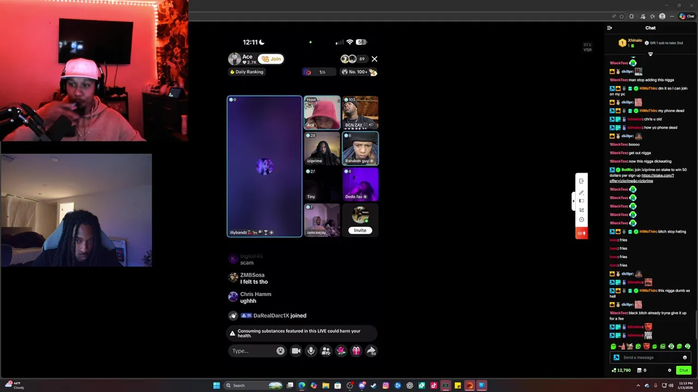
Task: Open the emoji picker in comment bar
Action: (x=280, y=351)
